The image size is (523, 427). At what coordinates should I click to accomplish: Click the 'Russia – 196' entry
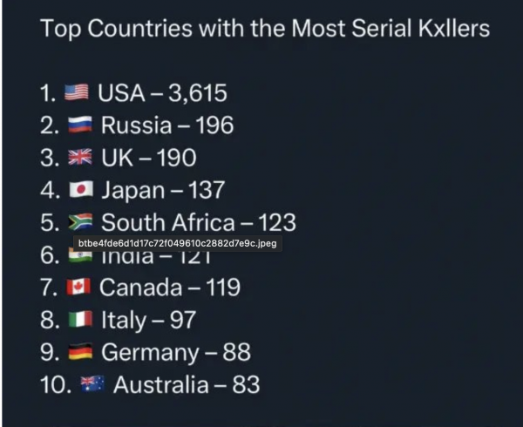pos(167,125)
